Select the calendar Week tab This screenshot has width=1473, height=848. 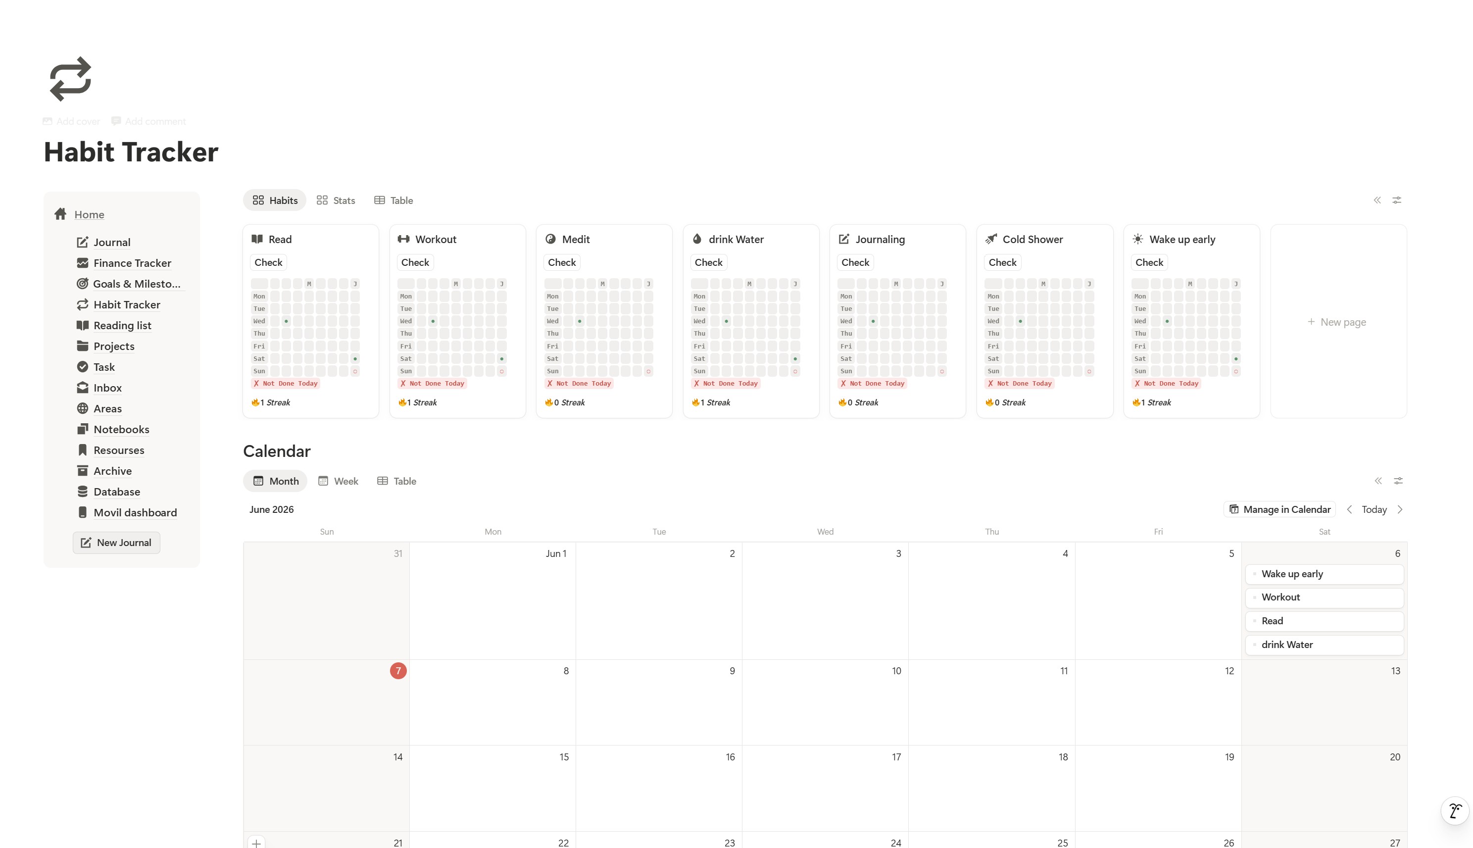pyautogui.click(x=338, y=481)
